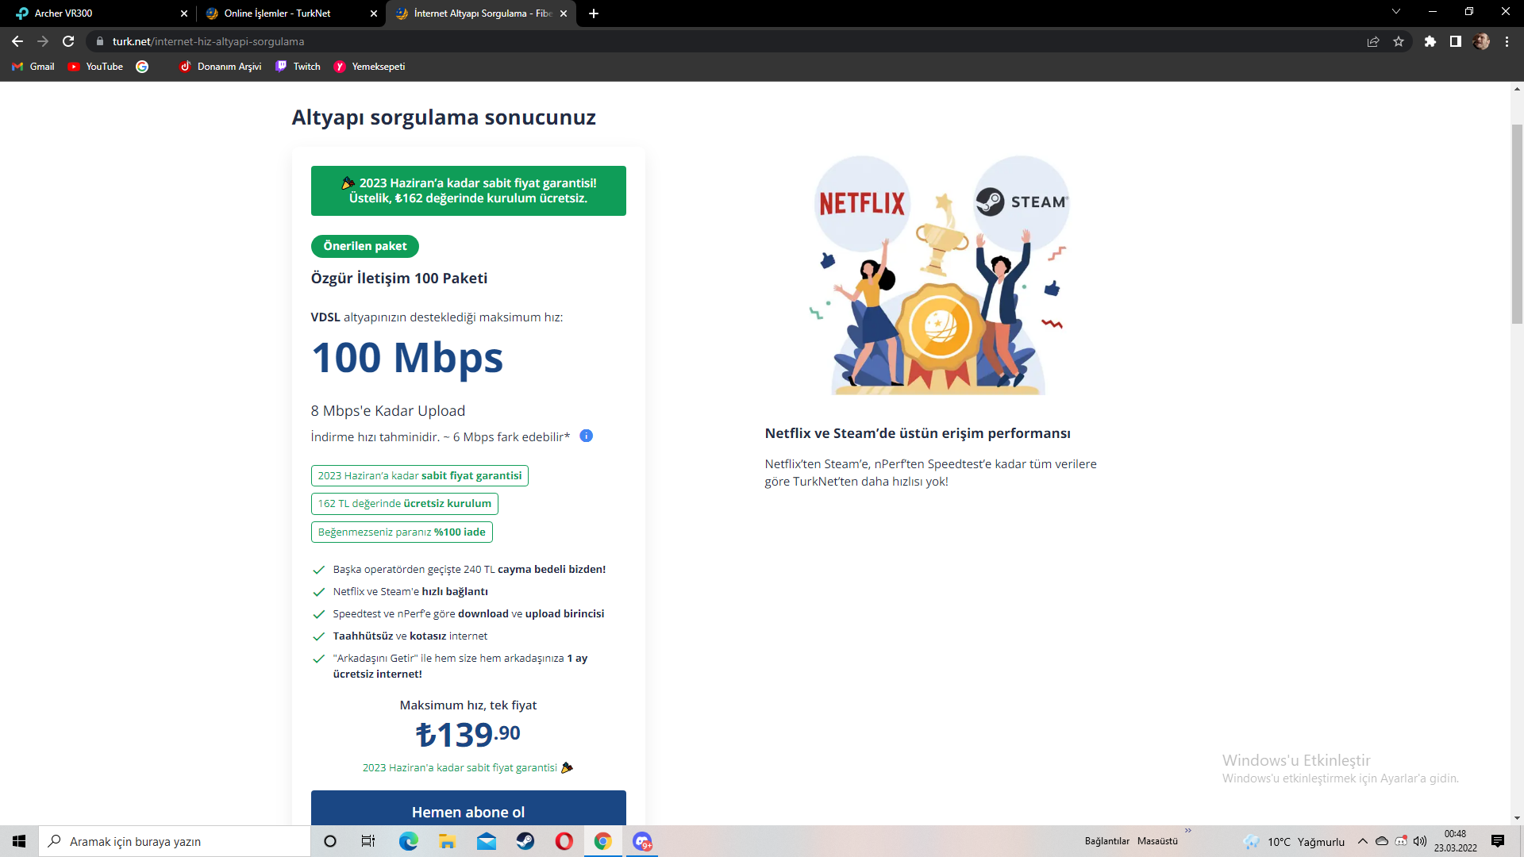Open the Gmail bookmark

[x=33, y=67]
